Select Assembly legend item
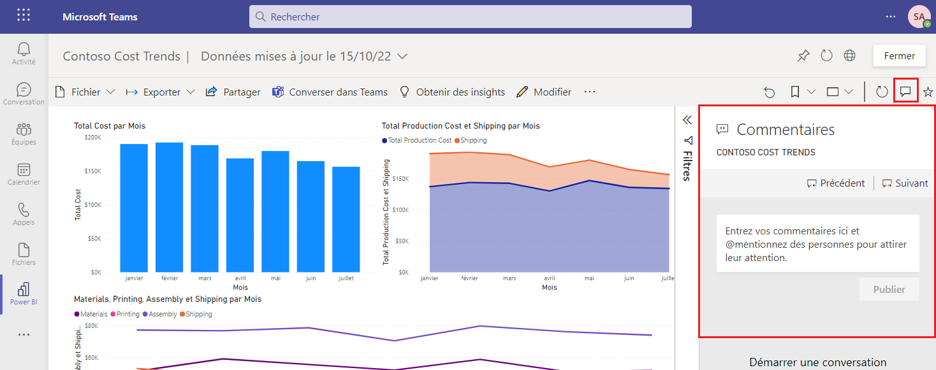Screen dimensions: 936x370 (159, 314)
